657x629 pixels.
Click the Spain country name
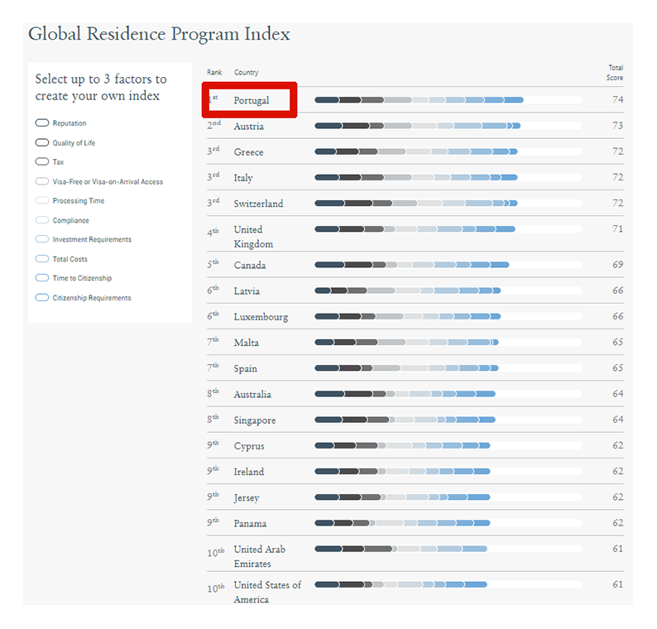pyautogui.click(x=246, y=369)
